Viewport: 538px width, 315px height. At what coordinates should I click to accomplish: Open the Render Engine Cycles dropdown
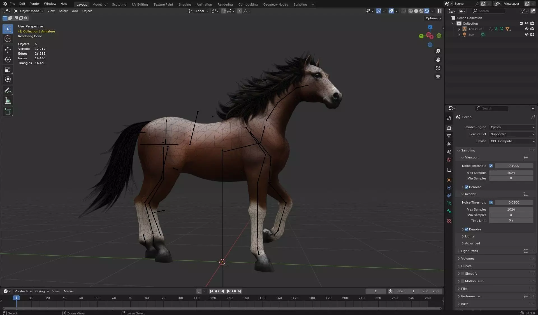[512, 127]
